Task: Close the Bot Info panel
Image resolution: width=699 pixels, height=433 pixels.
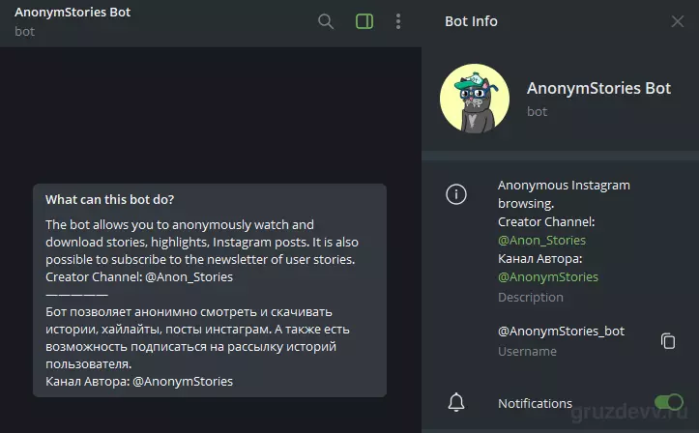Action: (677, 21)
